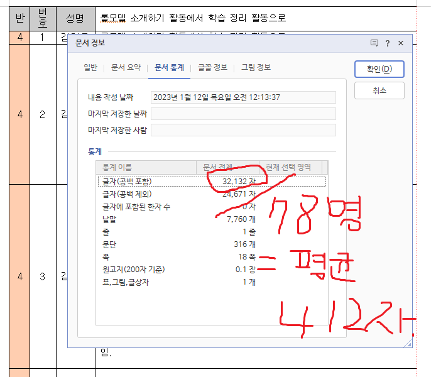Click the 통계 이름 column header
Screen dimensions: 436x377
click(x=146, y=167)
